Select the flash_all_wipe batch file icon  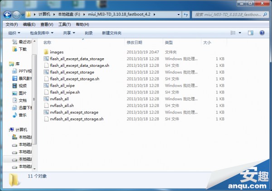[46, 85]
